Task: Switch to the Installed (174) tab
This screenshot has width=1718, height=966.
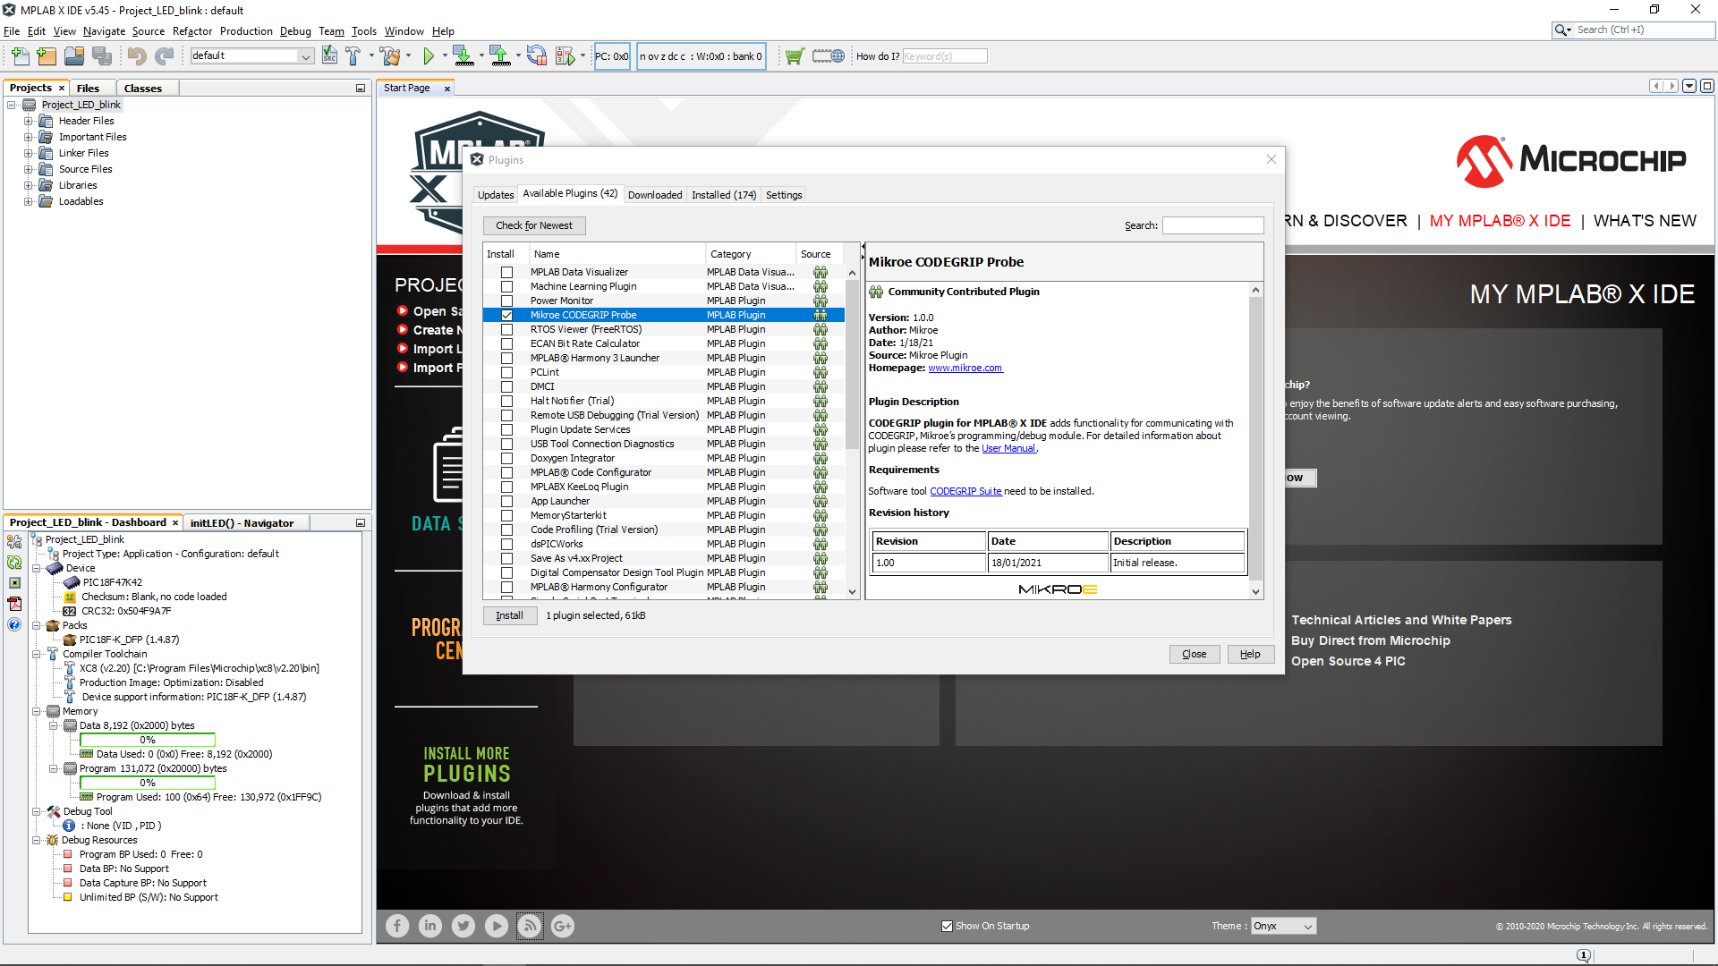Action: point(724,195)
